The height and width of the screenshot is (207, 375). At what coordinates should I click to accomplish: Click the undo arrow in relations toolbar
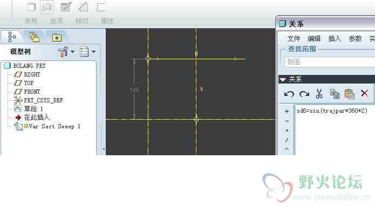pos(289,94)
